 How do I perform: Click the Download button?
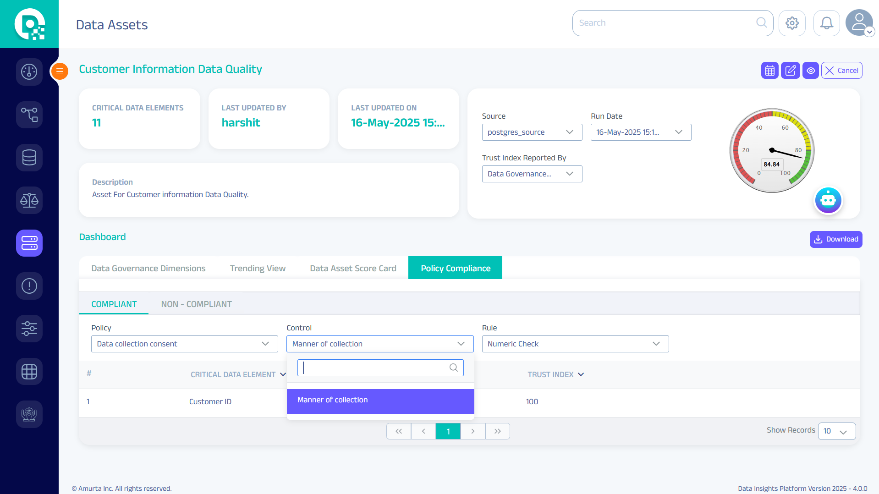click(835, 239)
